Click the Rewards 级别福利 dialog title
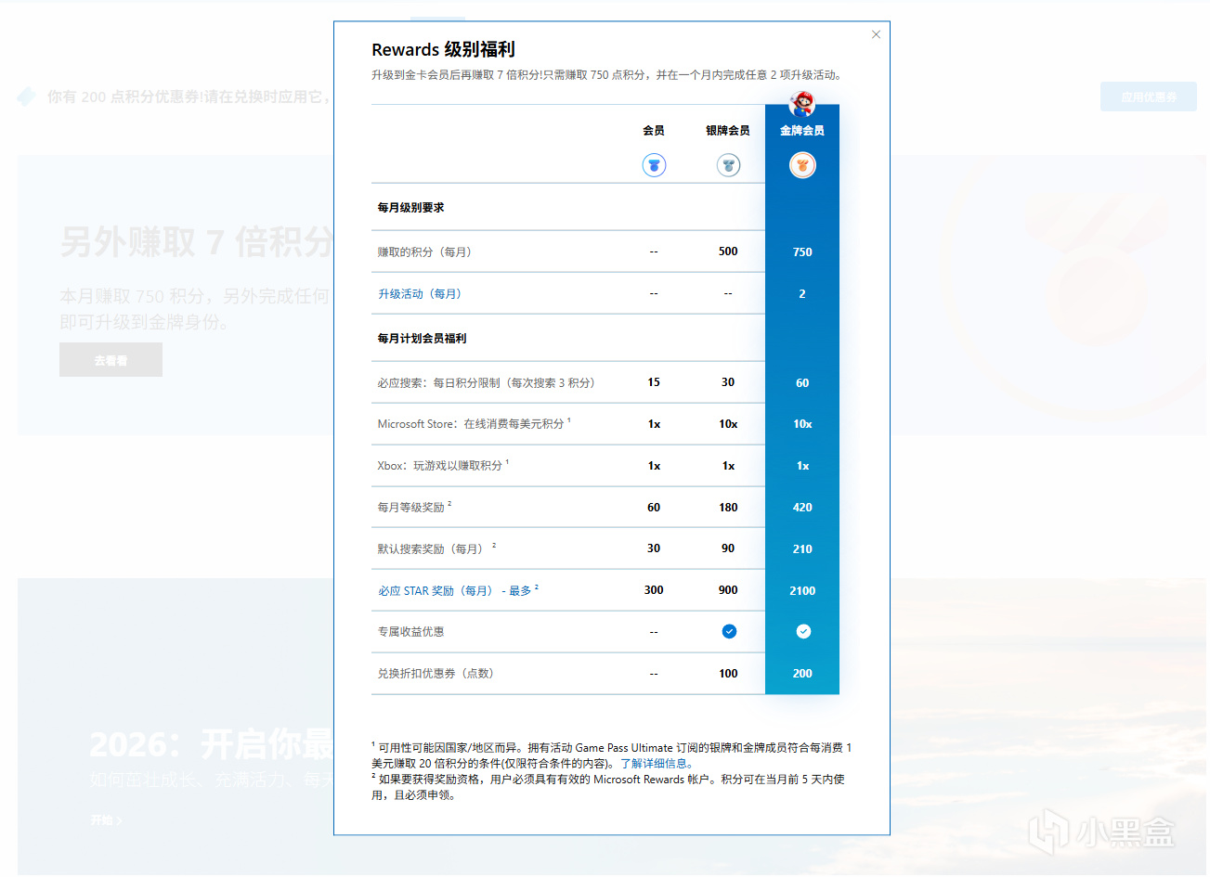Screen dimensions: 1210x877 [443, 49]
